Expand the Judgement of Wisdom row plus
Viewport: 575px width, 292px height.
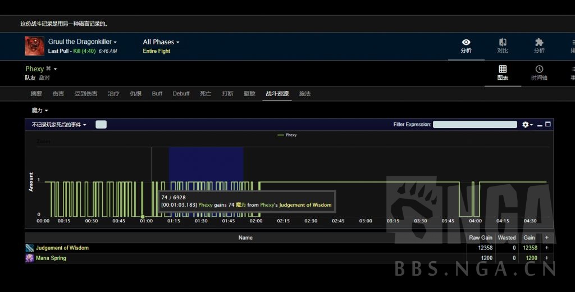(x=547, y=248)
